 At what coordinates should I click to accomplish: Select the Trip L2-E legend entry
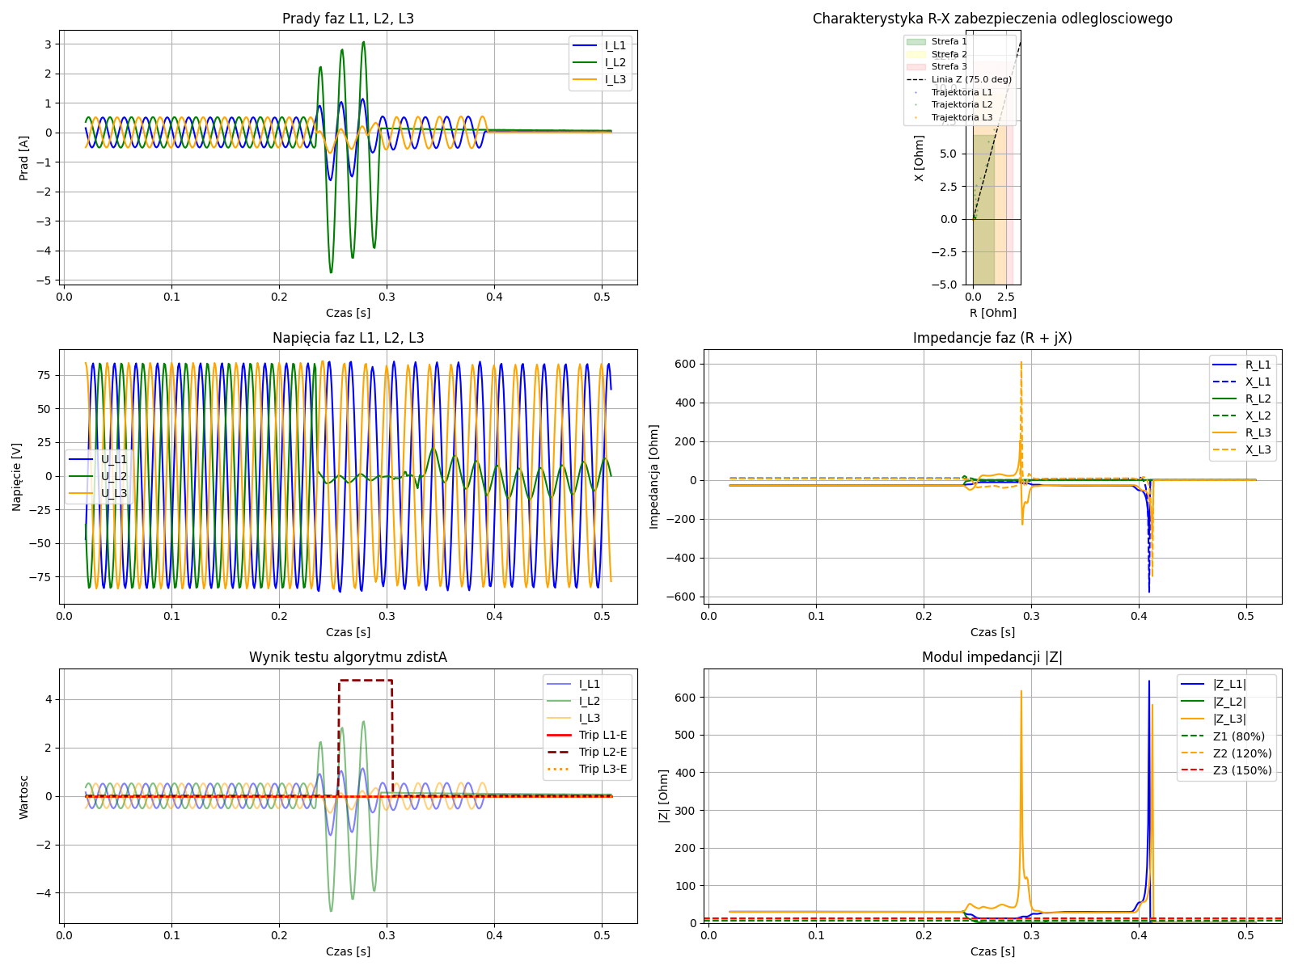(x=603, y=752)
